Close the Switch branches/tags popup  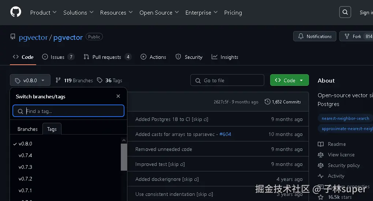click(118, 96)
